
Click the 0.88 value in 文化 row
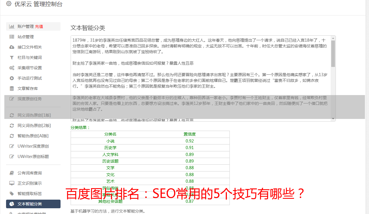[190, 175]
